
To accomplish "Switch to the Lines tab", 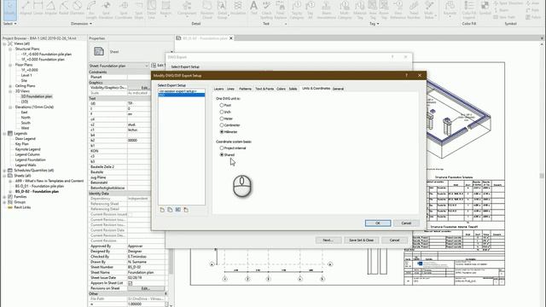I will 231,89.
